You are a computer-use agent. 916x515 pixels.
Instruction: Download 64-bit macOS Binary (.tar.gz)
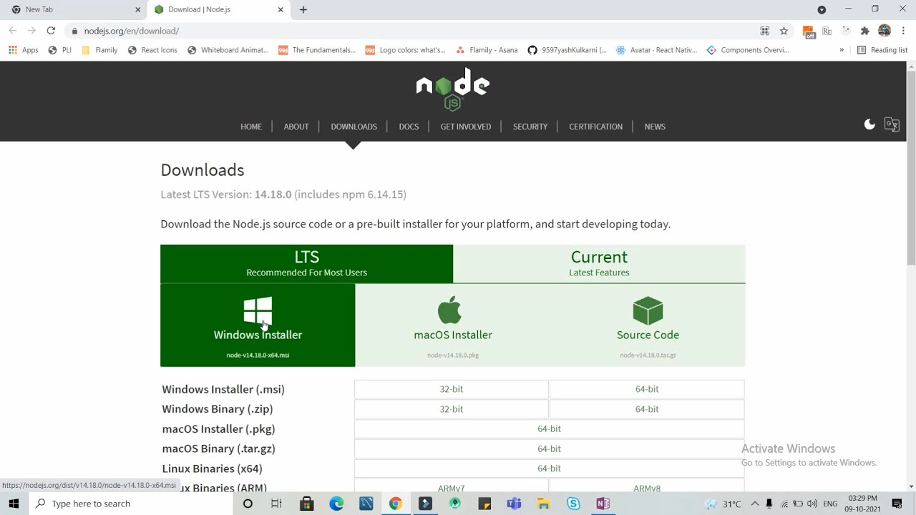point(549,448)
